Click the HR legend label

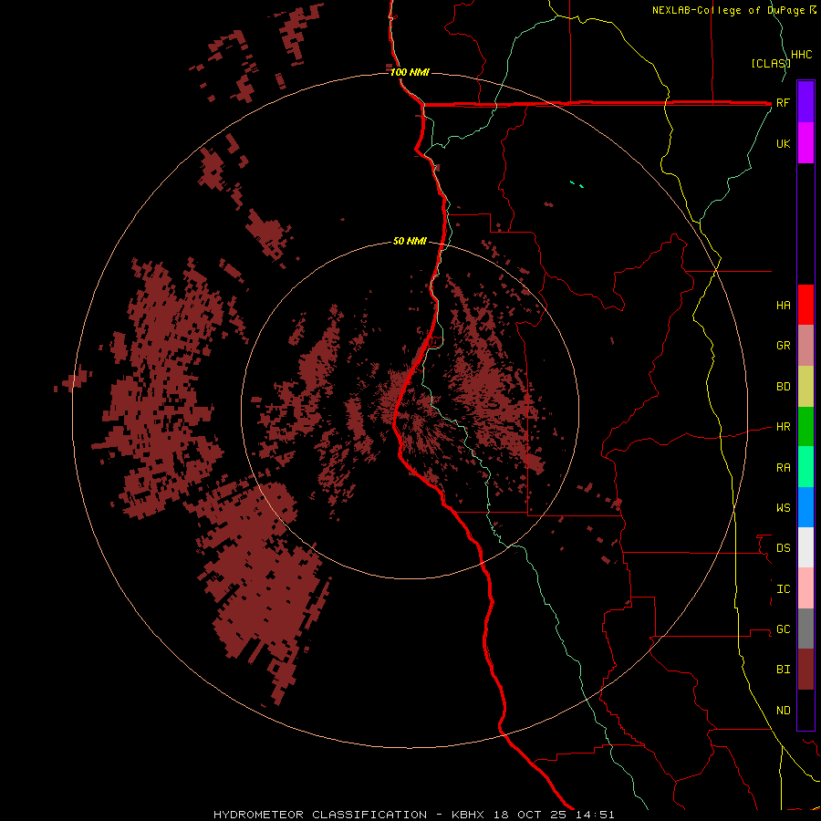(784, 427)
